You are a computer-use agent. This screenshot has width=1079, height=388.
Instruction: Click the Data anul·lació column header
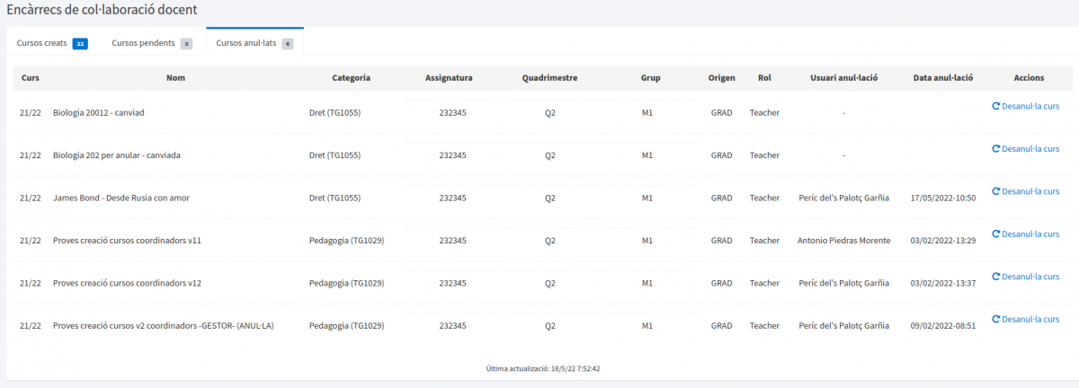[942, 78]
